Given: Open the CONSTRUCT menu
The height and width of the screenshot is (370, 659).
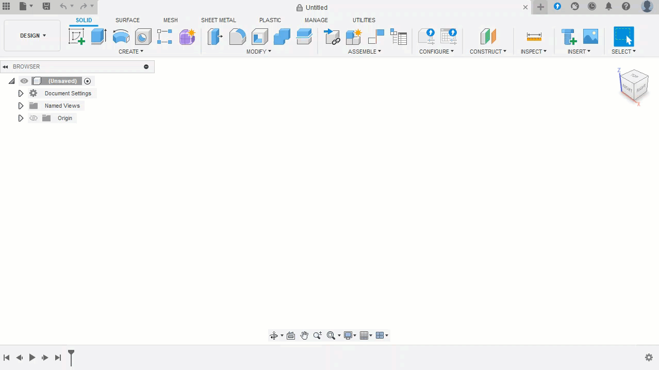Looking at the screenshot, I should (x=488, y=52).
